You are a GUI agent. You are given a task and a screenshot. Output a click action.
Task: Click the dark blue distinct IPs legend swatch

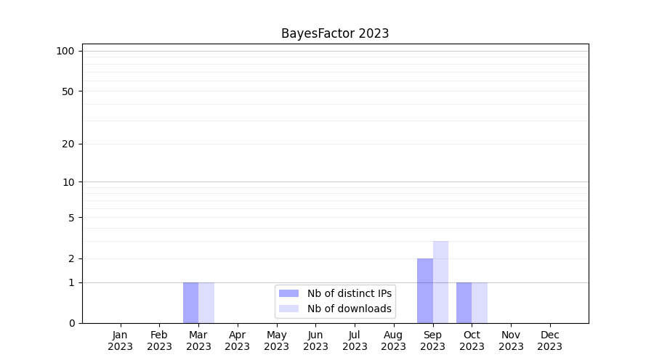[x=288, y=293]
